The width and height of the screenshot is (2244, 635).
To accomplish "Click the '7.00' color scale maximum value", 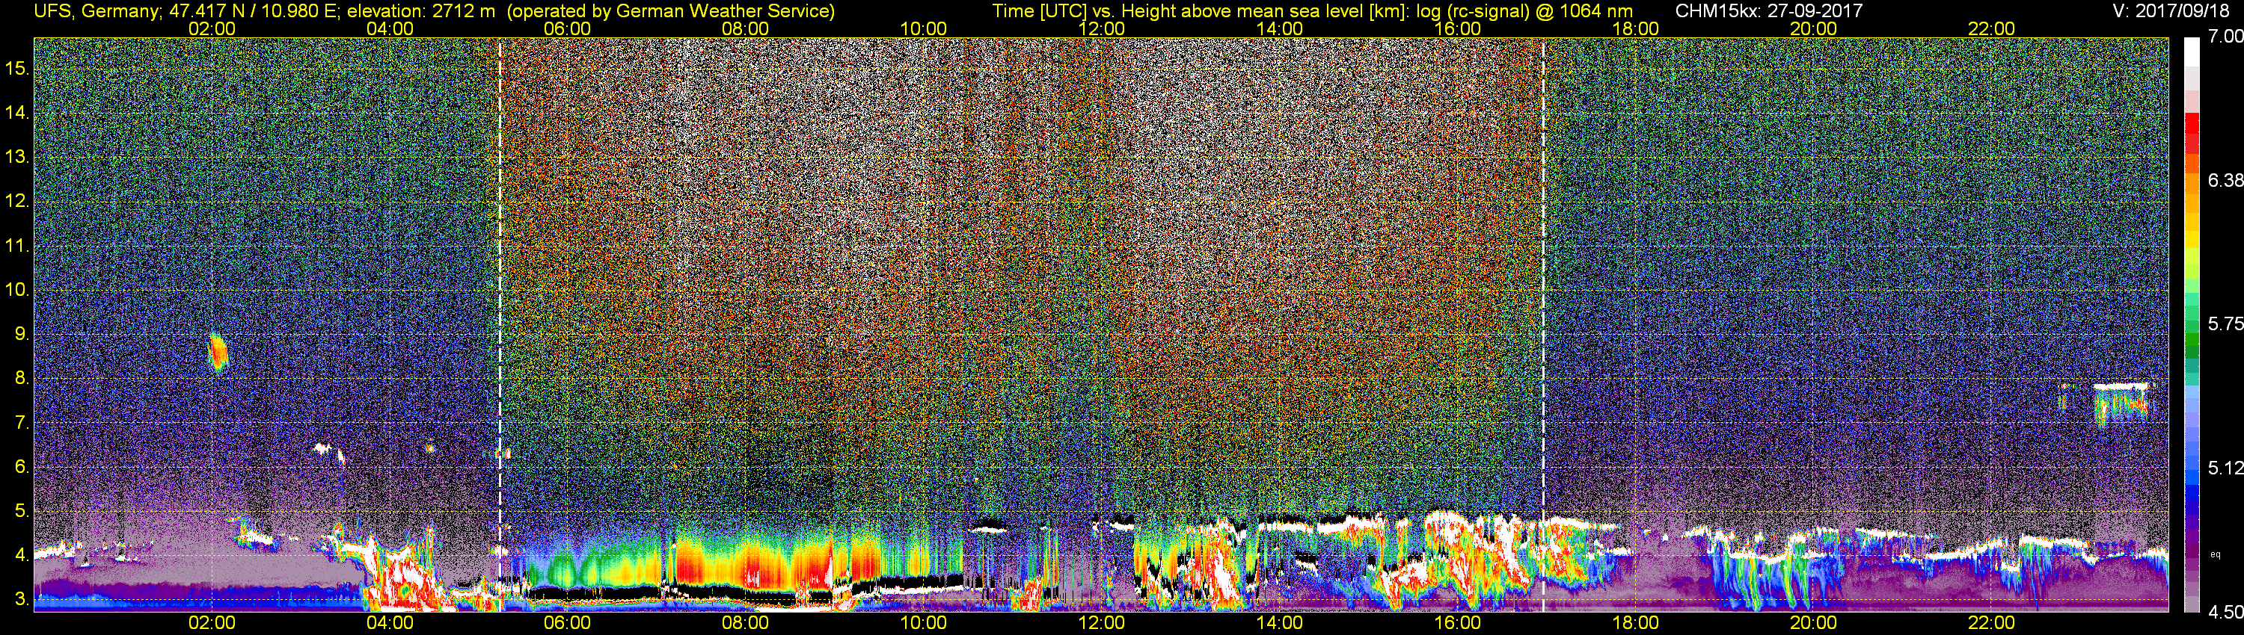I will (2226, 37).
